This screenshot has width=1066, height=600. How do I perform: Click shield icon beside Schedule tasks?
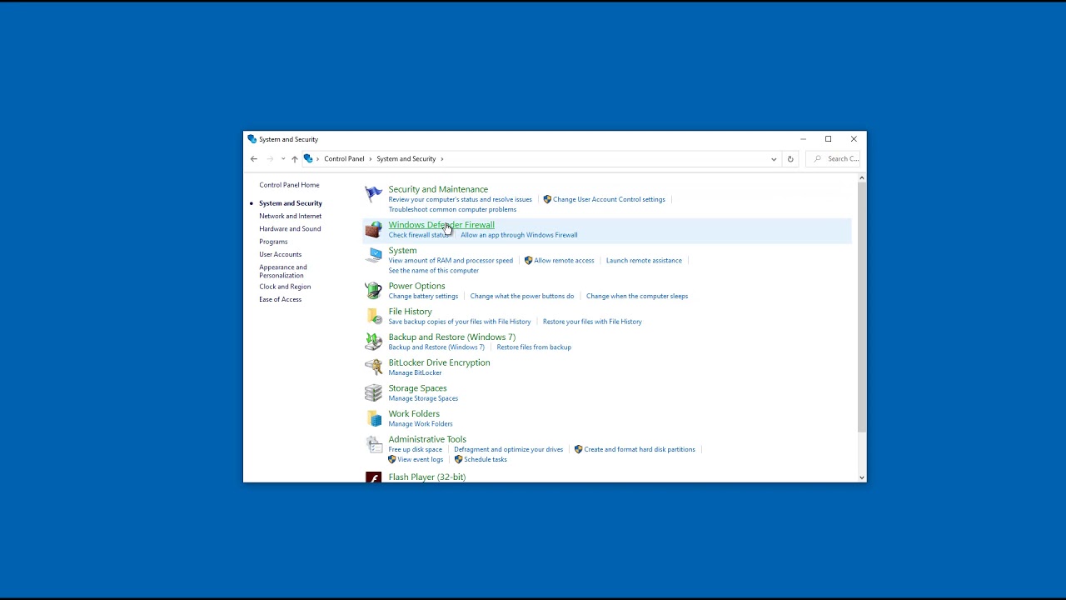[x=458, y=459]
